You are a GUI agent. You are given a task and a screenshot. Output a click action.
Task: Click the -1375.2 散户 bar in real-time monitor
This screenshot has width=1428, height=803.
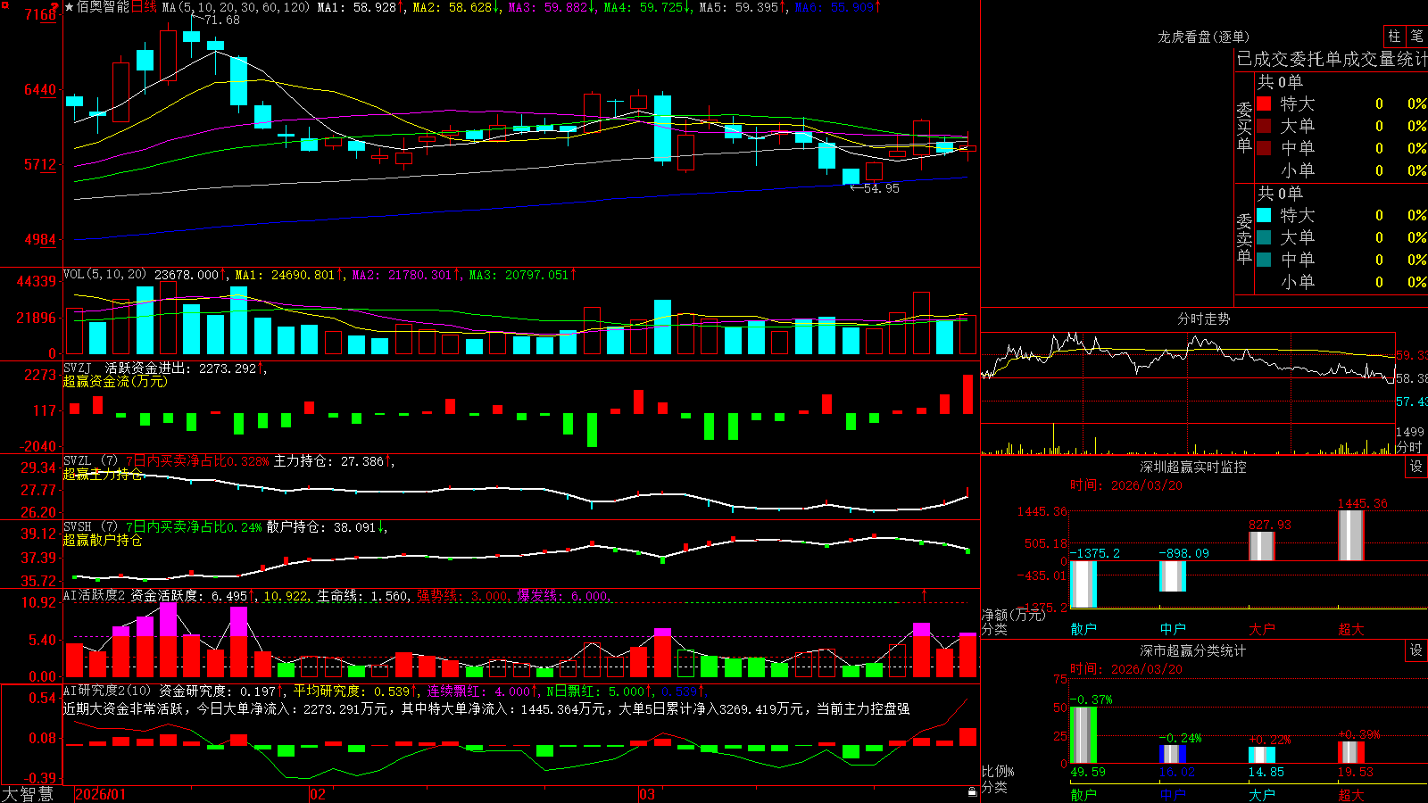click(x=1083, y=584)
